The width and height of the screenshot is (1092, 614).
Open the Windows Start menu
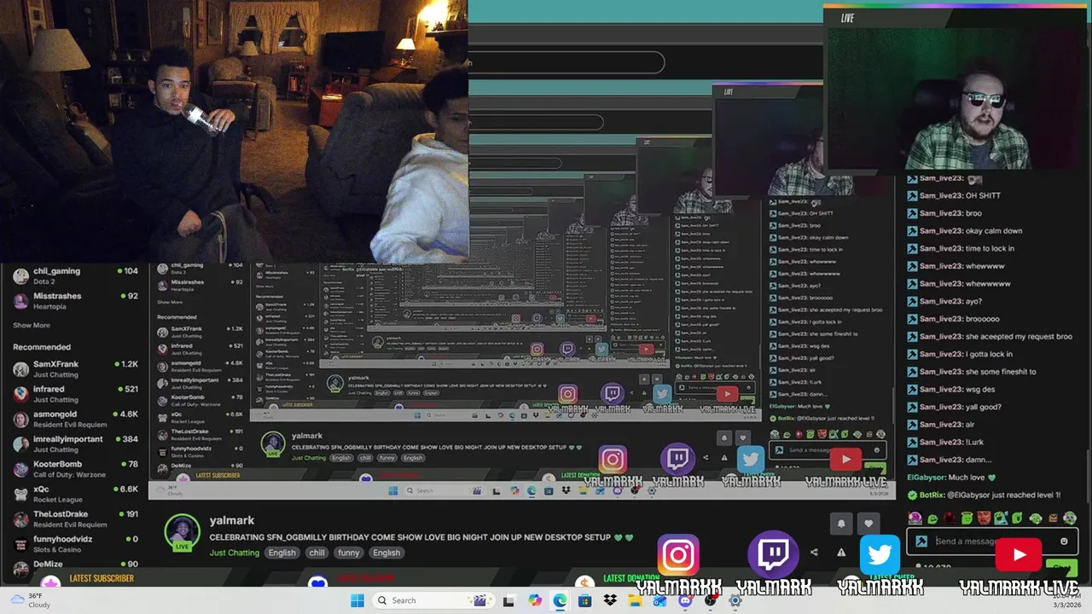[x=357, y=600]
